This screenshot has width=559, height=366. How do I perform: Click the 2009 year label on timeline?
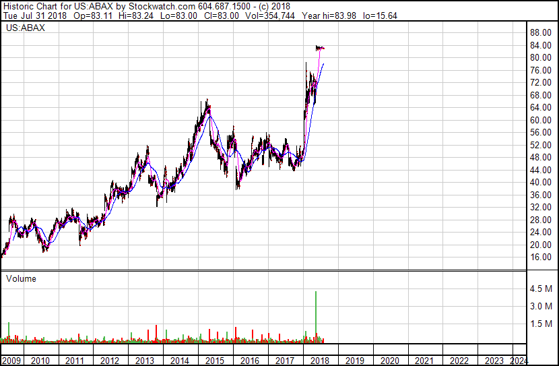click(11, 361)
